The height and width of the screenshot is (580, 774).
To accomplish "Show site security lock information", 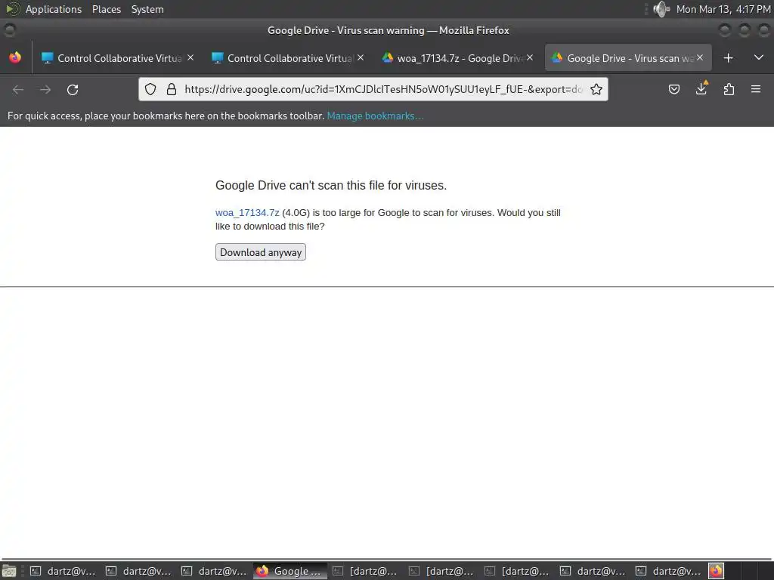I will pos(172,89).
